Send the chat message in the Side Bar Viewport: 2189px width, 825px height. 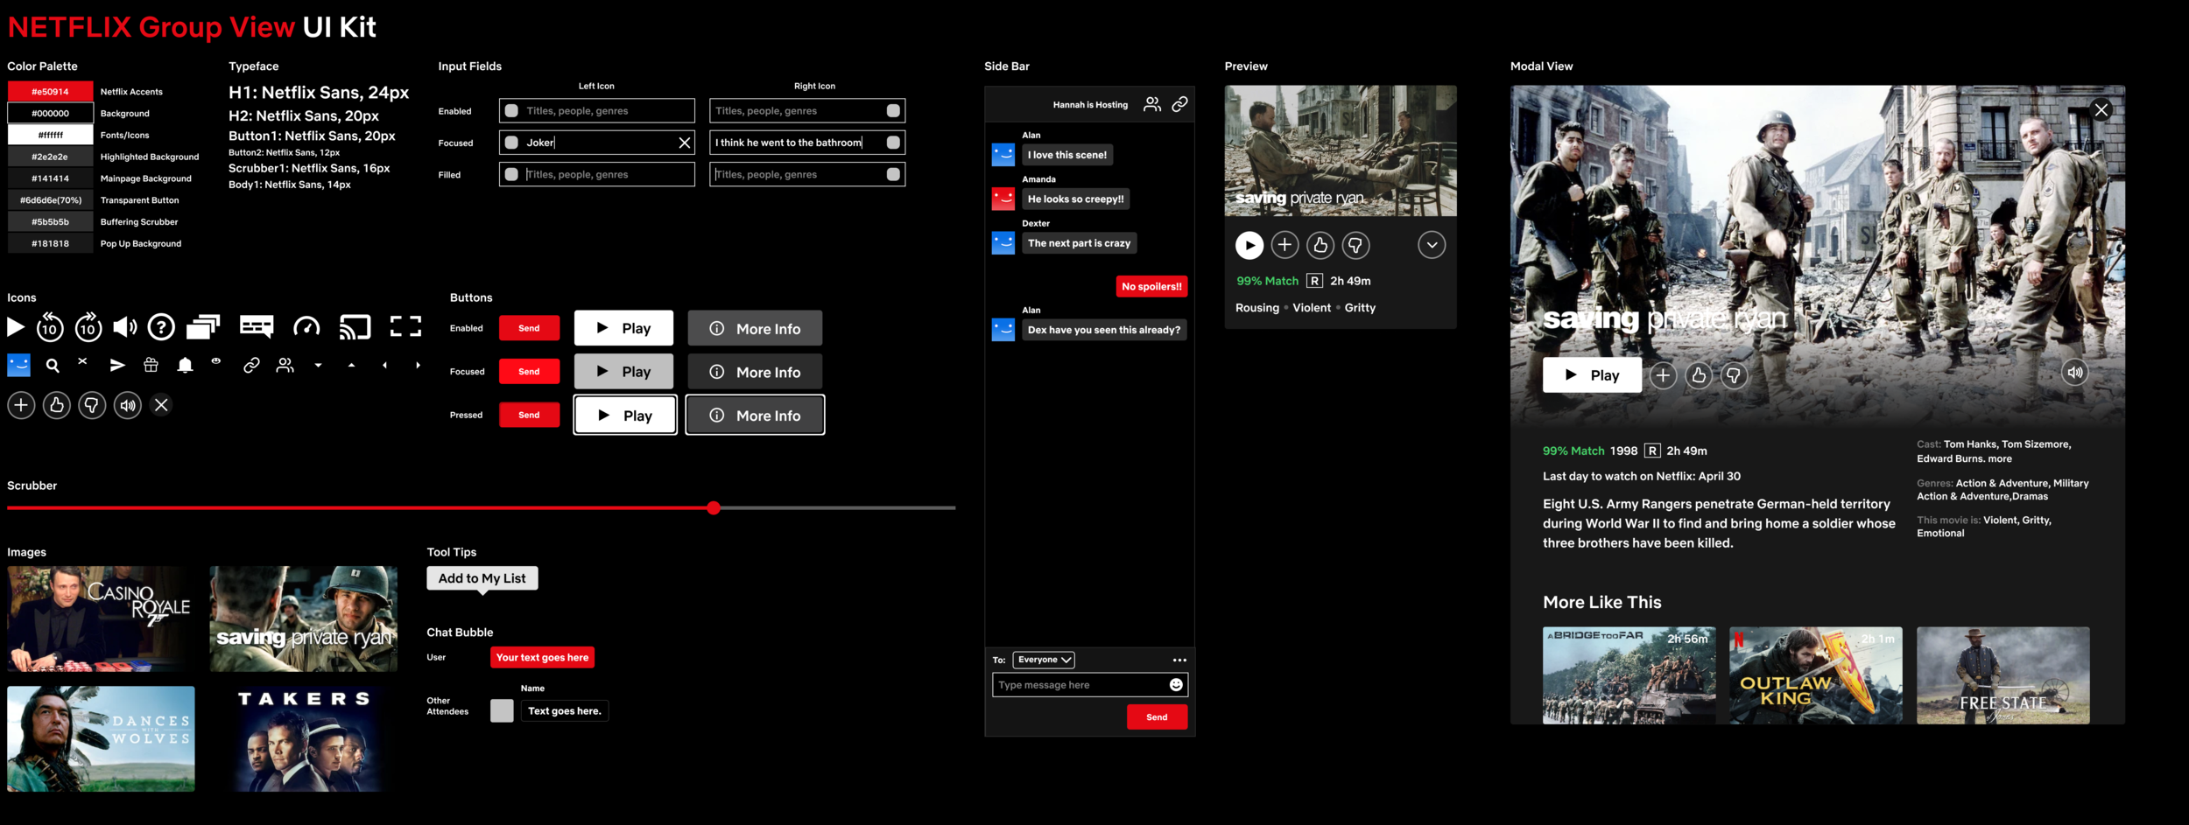(1157, 717)
